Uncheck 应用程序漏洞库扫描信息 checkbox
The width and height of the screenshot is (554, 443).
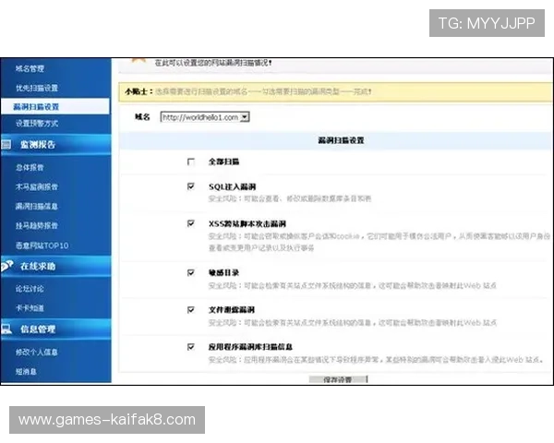pos(191,347)
